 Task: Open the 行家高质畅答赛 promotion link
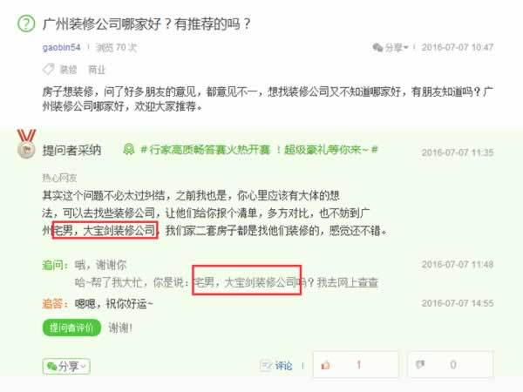pos(259,149)
